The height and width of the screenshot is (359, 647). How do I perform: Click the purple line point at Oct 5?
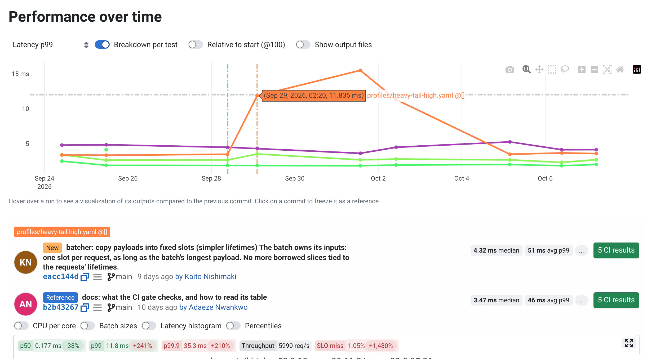(510, 142)
